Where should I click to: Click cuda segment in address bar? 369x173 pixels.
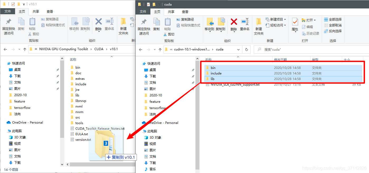220,49
